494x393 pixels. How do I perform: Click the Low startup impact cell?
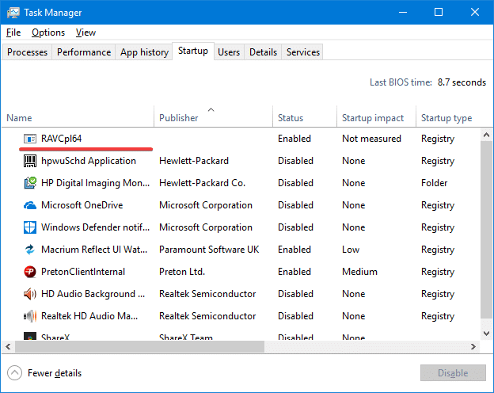pos(351,250)
